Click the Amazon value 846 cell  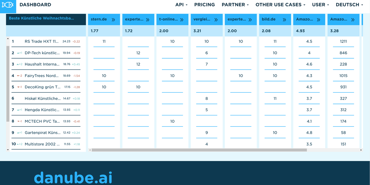(343, 53)
